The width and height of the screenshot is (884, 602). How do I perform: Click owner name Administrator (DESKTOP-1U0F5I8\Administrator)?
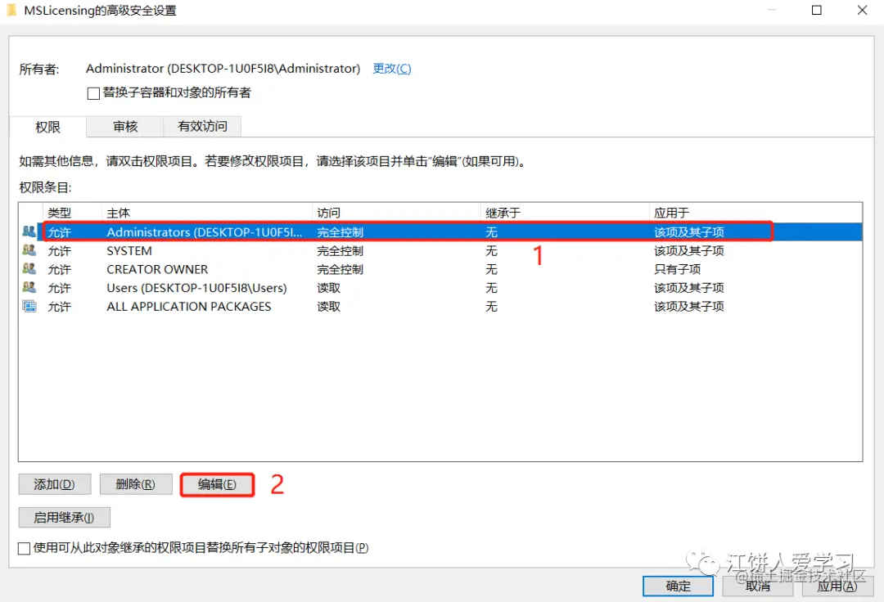(223, 68)
